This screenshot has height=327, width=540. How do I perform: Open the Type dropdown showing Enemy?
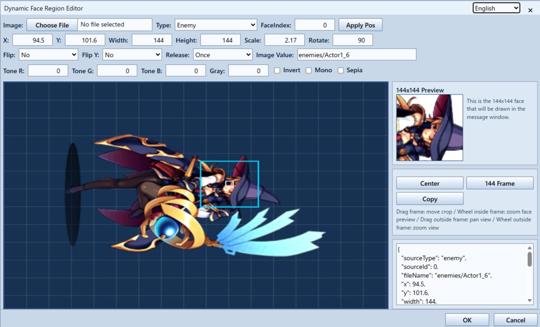click(216, 25)
